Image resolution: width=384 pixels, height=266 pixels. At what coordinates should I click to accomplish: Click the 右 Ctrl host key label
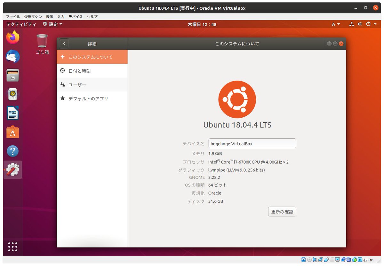[x=368, y=260]
